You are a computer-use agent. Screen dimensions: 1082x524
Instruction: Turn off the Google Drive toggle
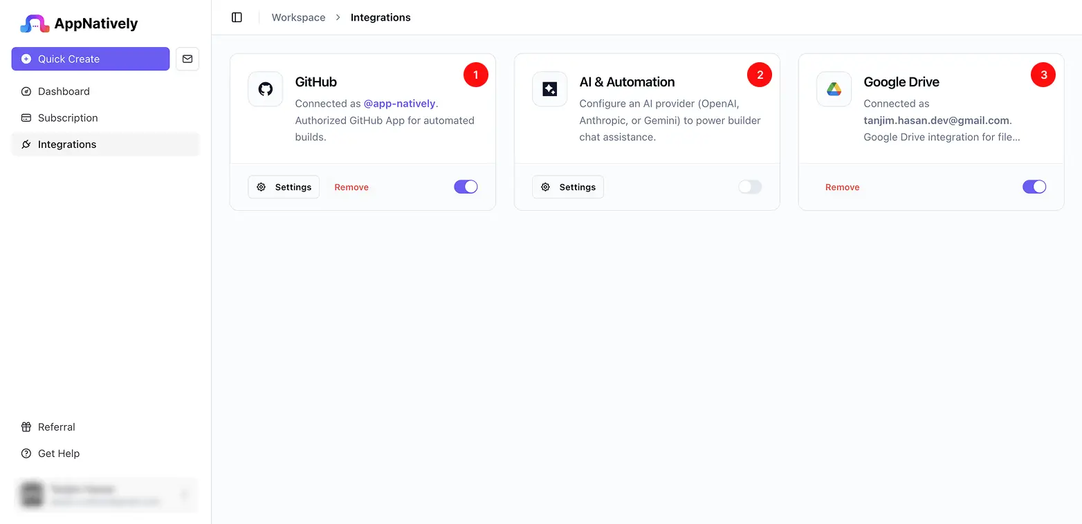click(1034, 187)
